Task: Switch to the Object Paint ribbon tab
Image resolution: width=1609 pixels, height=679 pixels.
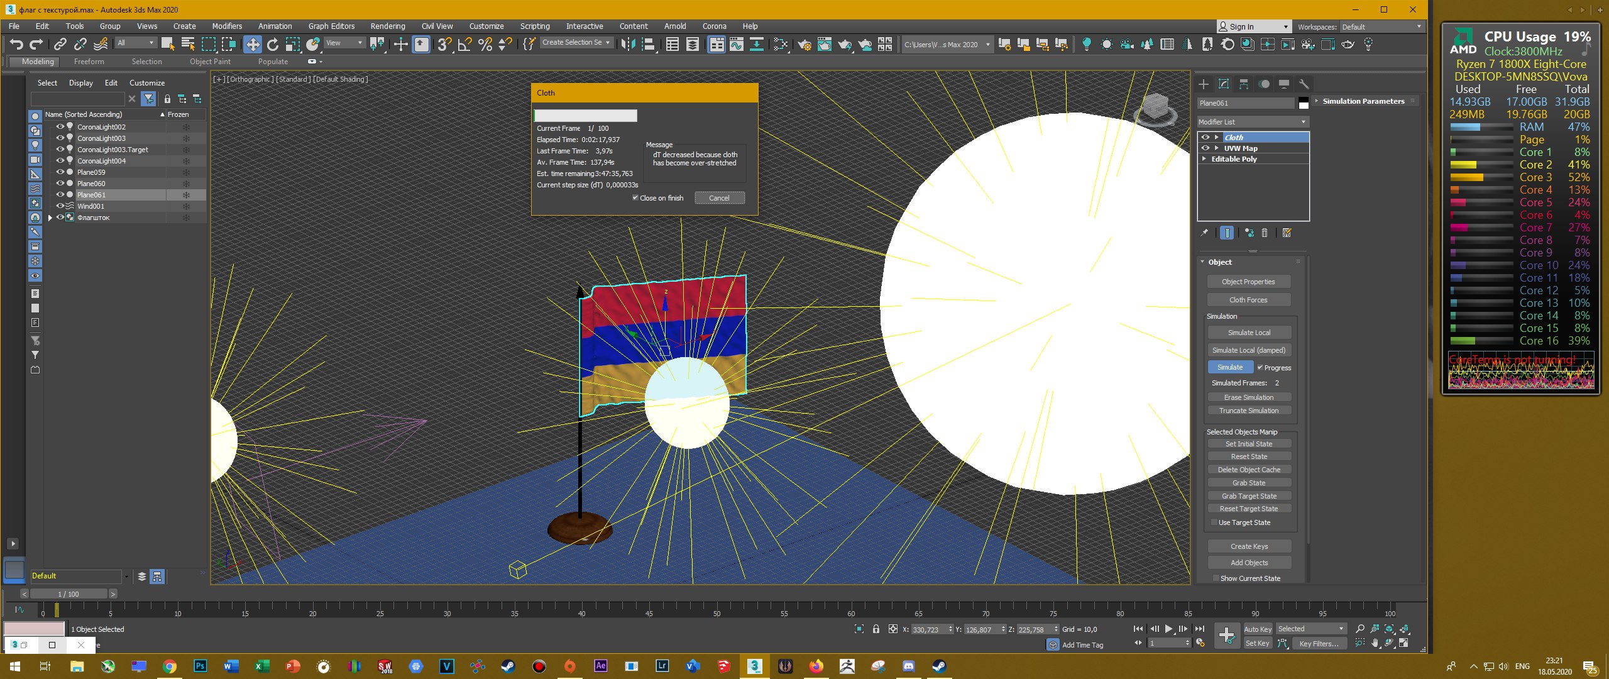Action: coord(210,62)
